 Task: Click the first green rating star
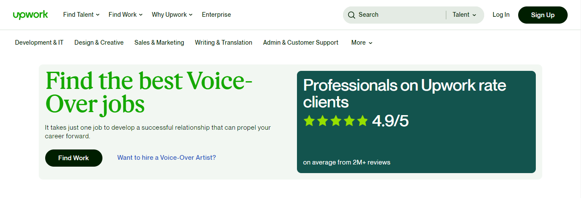tap(309, 121)
